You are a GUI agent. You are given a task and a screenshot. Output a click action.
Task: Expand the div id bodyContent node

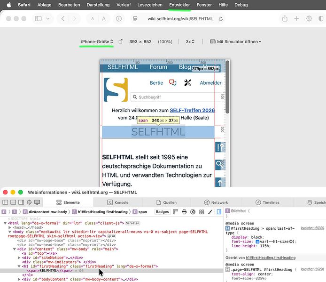(x=19, y=279)
